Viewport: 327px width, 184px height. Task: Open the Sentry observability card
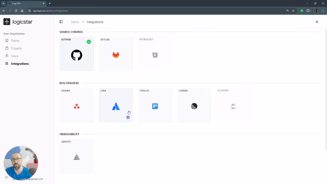pos(77,156)
